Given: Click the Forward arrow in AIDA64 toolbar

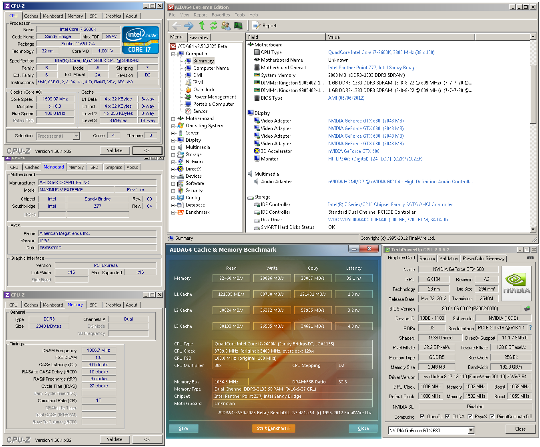Looking at the screenshot, I should (x=189, y=26).
